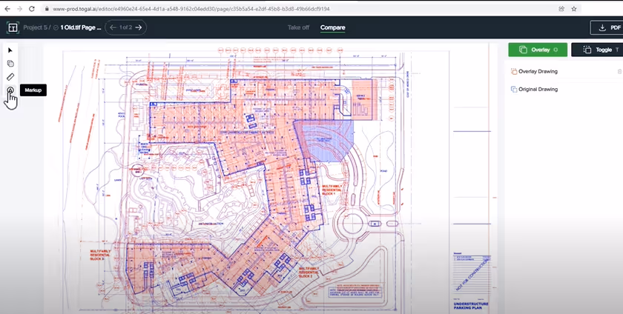This screenshot has height=314, width=623.
Task: Select the Overlay Drawing row
Action: [564, 71]
